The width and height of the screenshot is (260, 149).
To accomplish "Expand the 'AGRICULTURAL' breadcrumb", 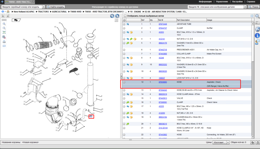I will pyautogui.click(x=51, y=12).
